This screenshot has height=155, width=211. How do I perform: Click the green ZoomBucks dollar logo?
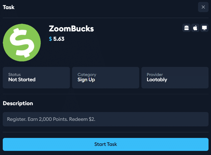click(22, 43)
